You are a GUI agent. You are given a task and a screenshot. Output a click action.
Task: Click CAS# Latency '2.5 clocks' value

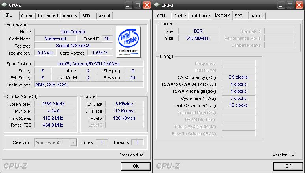238,77
